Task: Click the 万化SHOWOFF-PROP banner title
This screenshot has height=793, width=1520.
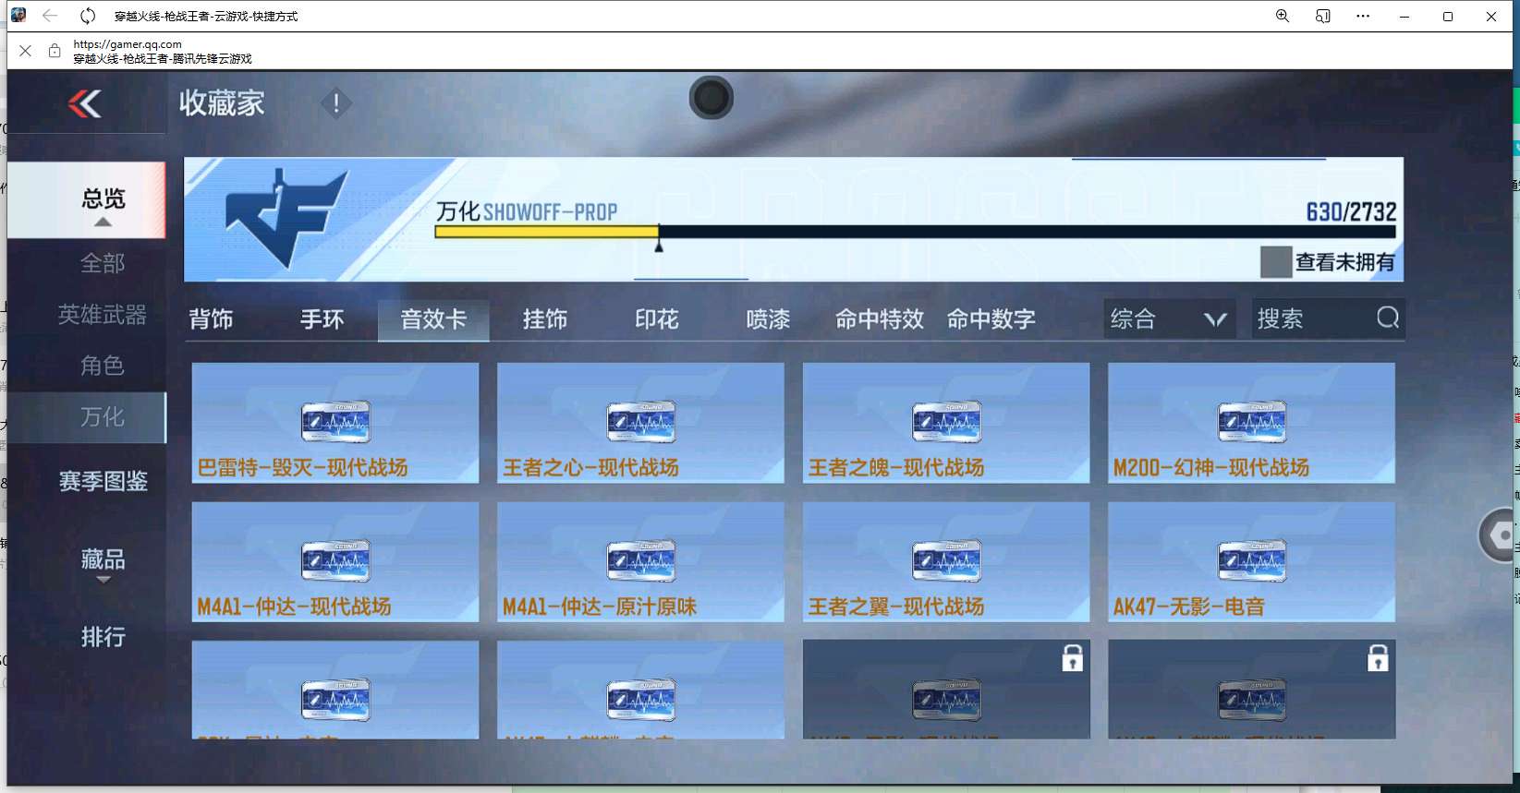Action: coord(527,211)
